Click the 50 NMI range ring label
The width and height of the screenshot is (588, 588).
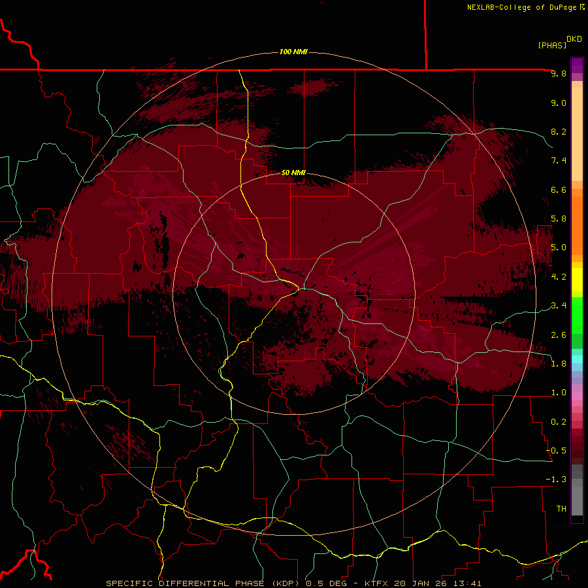pos(293,173)
